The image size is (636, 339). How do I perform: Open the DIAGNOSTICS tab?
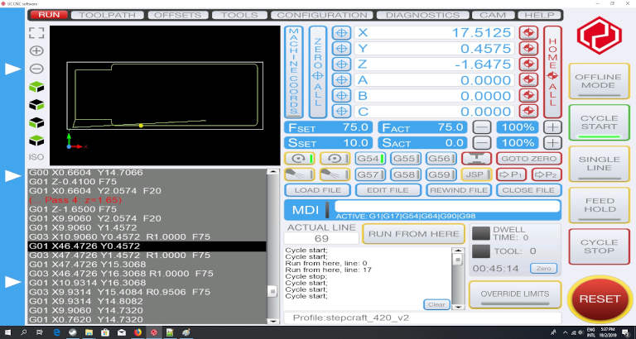(x=422, y=15)
